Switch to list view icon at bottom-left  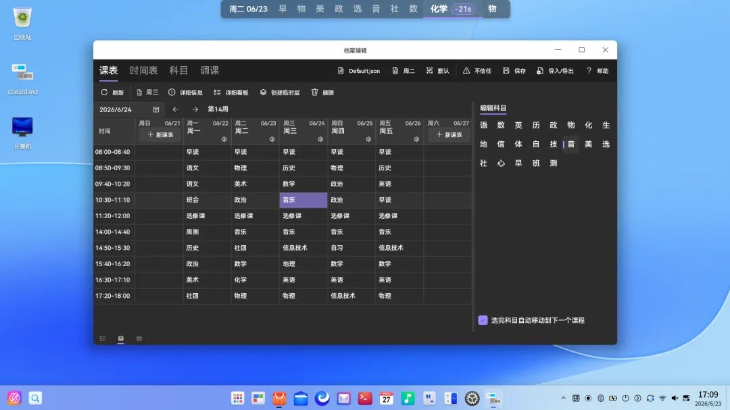pyautogui.click(x=103, y=338)
